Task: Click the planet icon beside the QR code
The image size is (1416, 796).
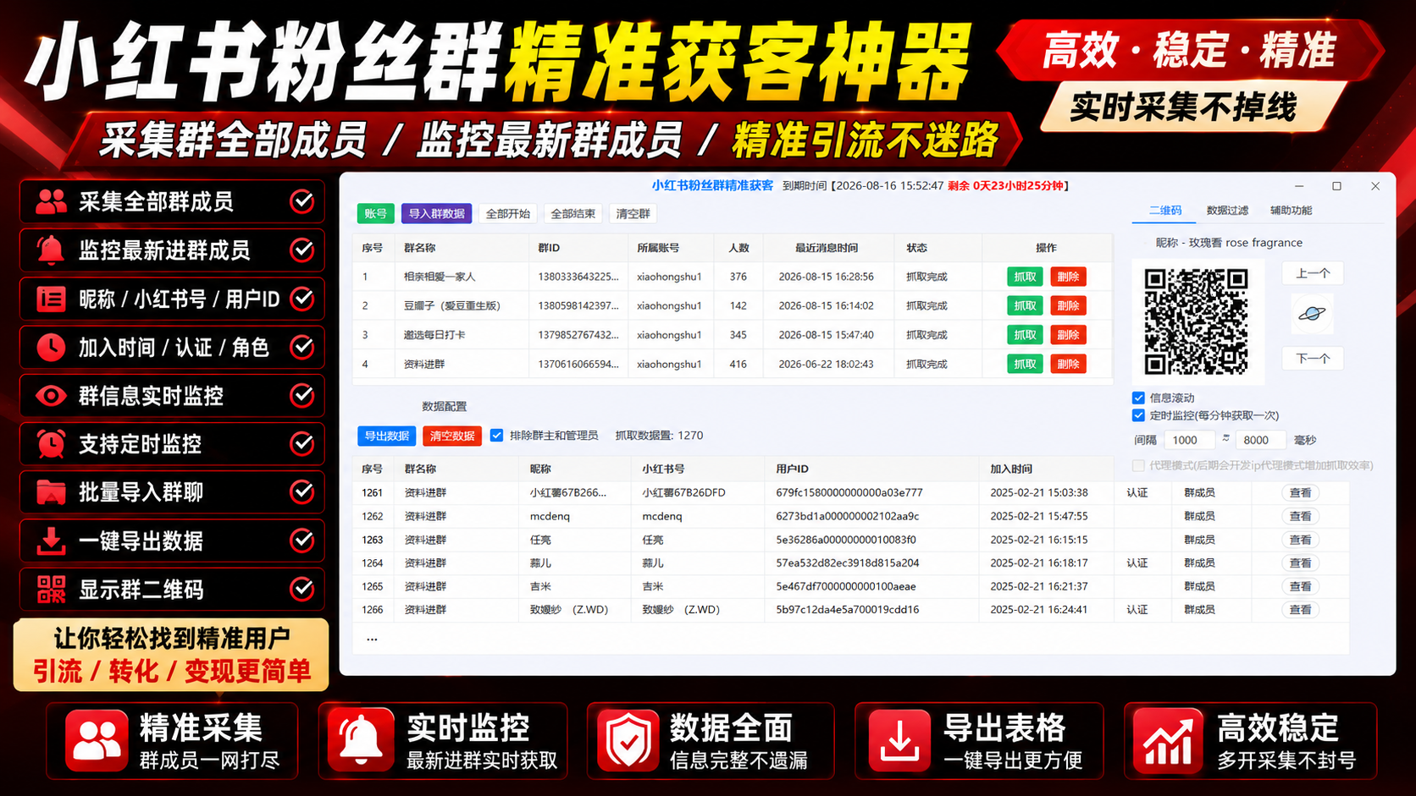Action: pyautogui.click(x=1312, y=314)
